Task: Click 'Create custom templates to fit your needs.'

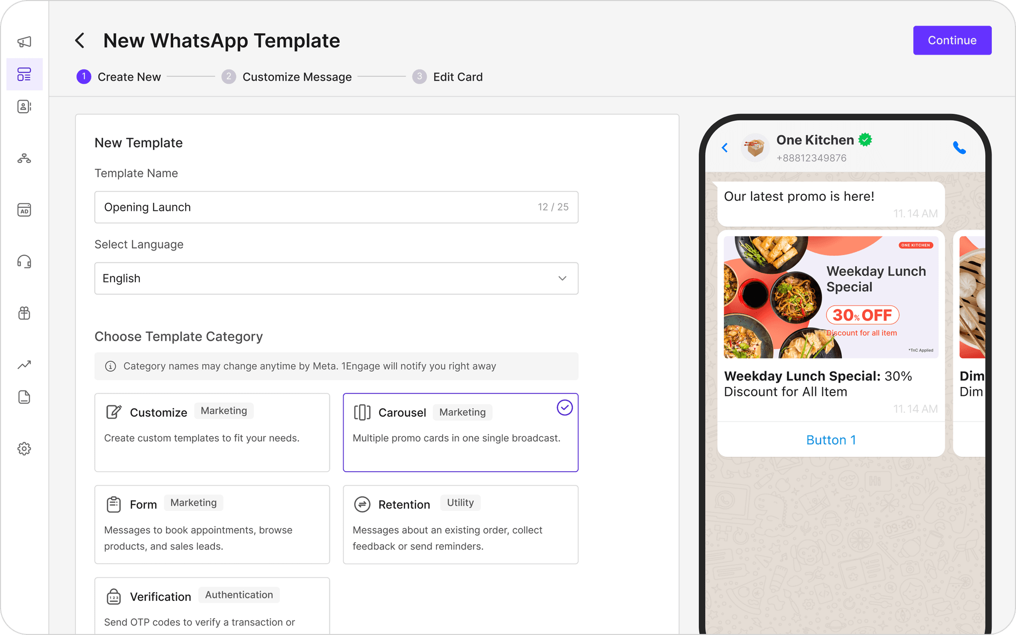Action: (202, 438)
